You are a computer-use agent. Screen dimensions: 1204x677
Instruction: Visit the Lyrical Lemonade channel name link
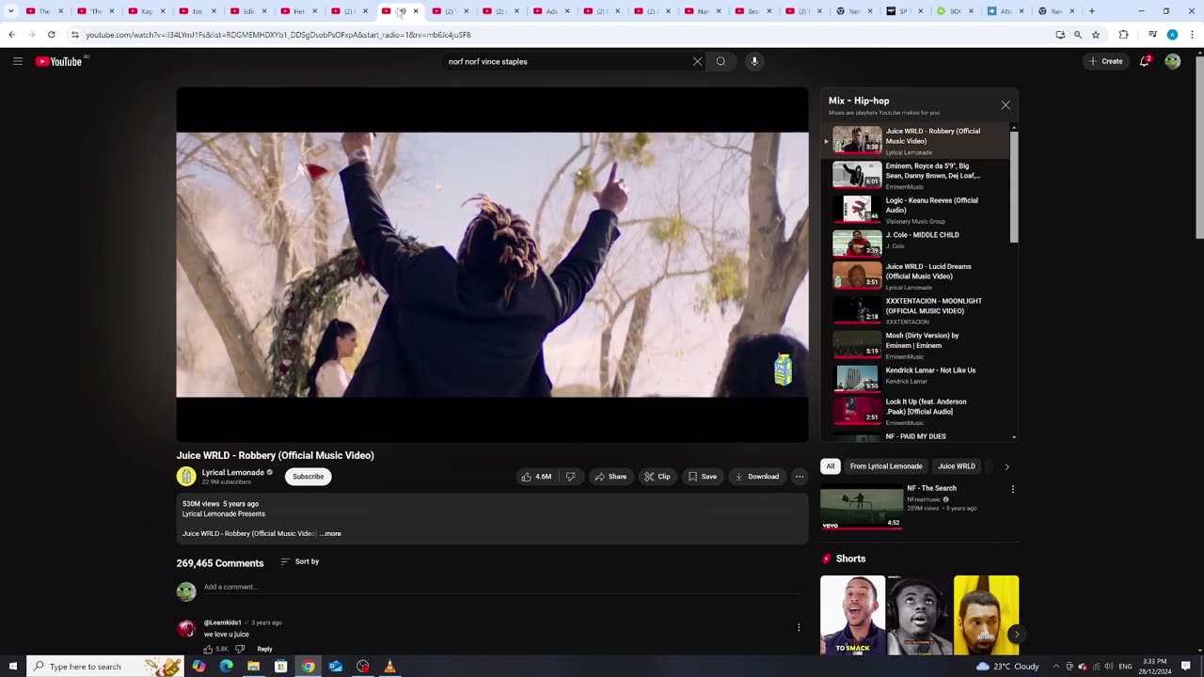pos(232,472)
